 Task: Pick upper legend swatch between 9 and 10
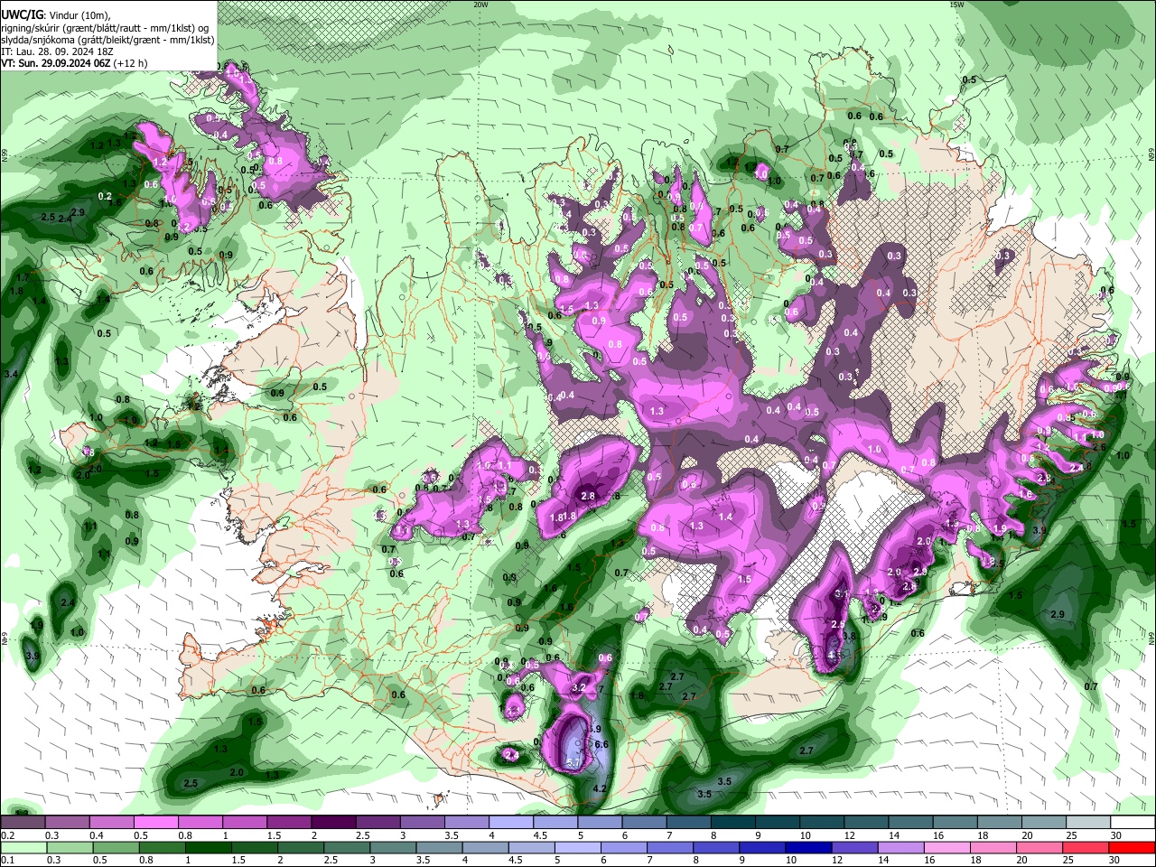(777, 823)
